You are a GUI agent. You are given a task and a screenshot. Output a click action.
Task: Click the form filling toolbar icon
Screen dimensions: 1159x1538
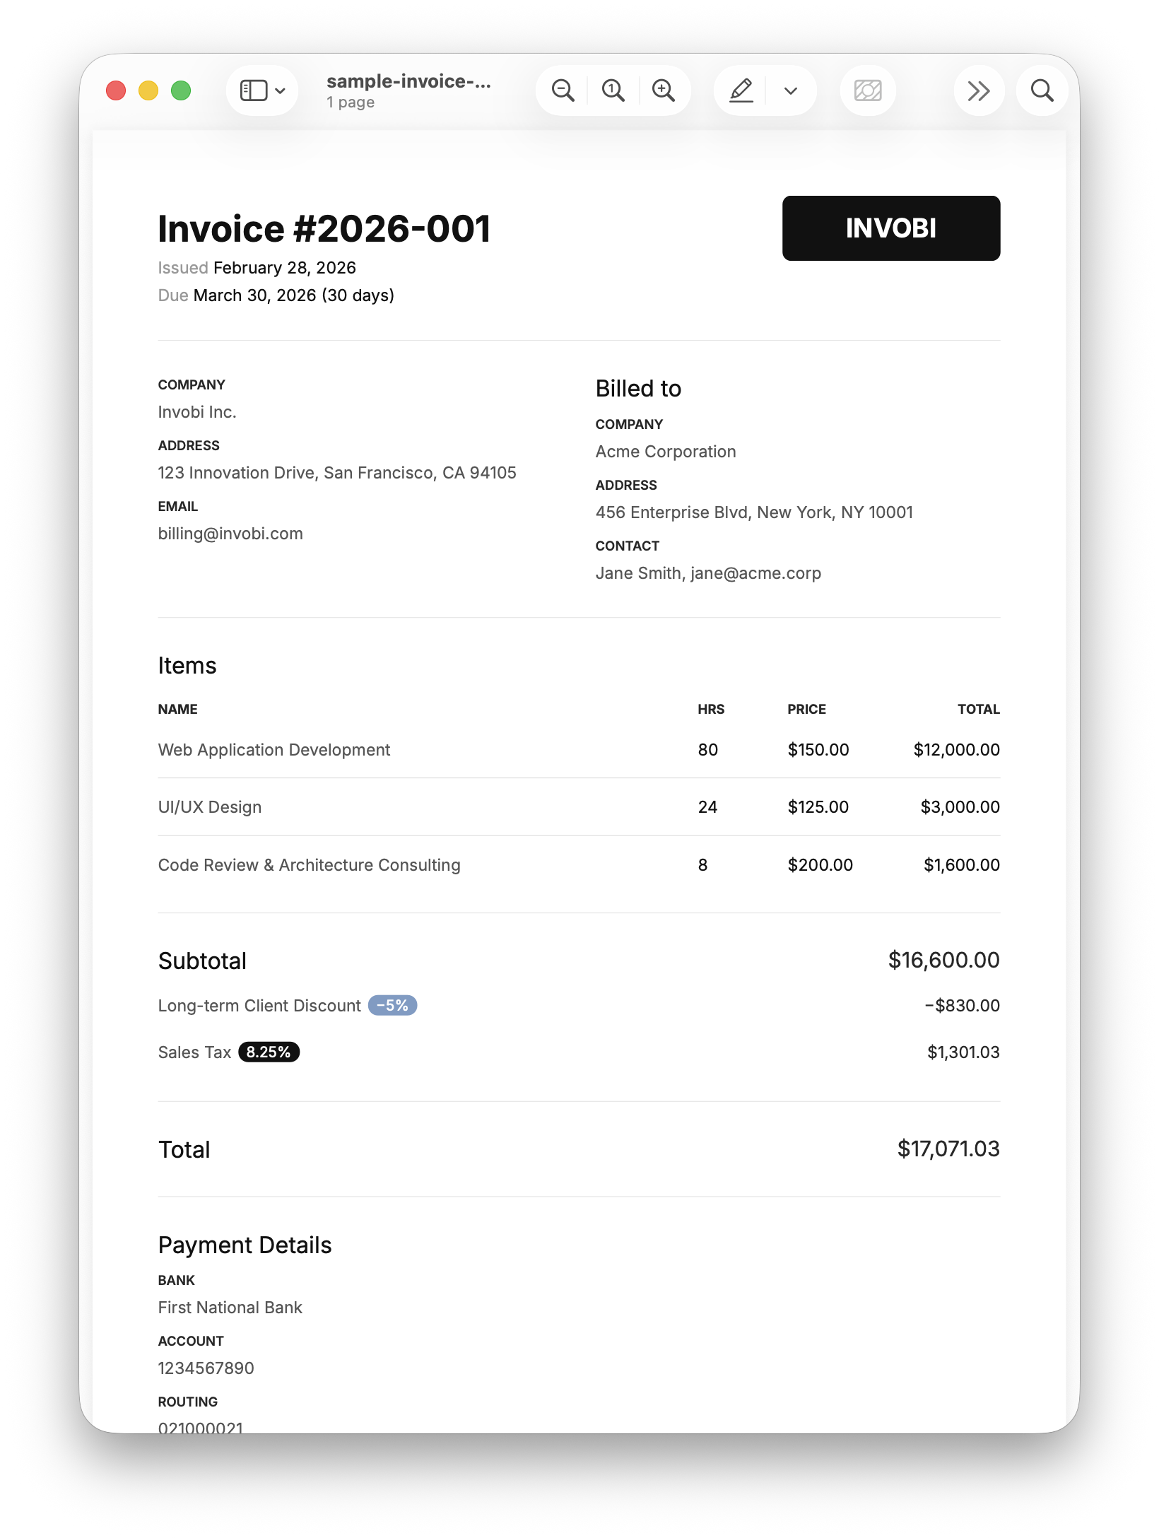pyautogui.click(x=868, y=90)
